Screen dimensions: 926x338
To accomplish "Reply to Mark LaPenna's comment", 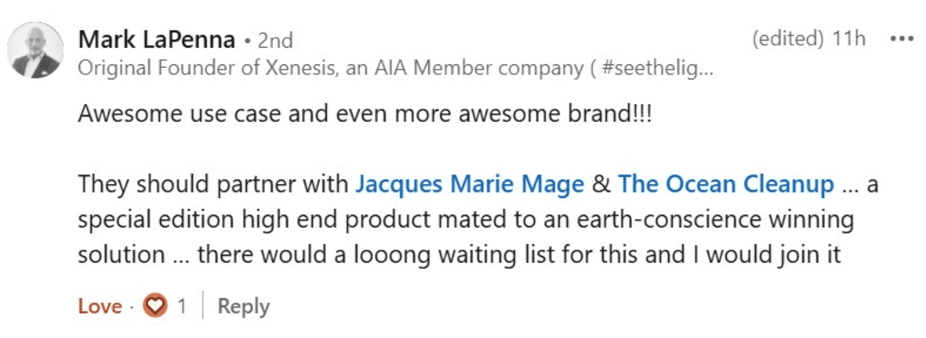I will click(243, 306).
